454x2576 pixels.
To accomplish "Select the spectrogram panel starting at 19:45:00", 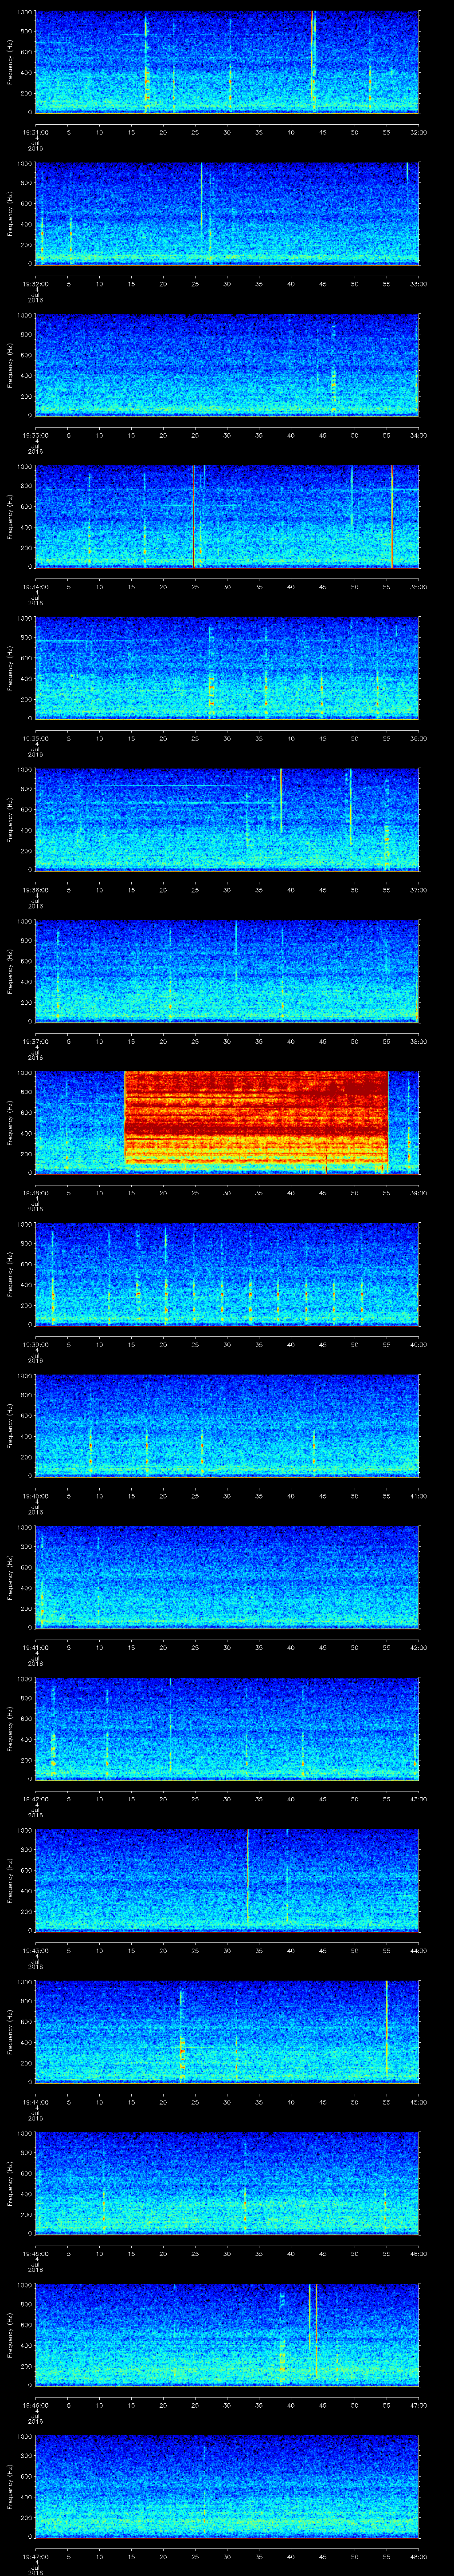I will [x=227, y=2183].
